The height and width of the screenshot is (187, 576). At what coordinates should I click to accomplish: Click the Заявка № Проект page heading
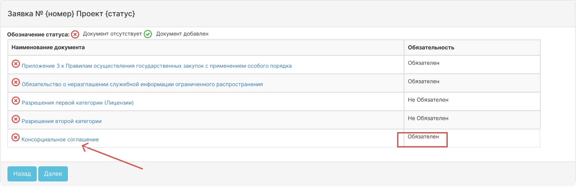click(71, 14)
